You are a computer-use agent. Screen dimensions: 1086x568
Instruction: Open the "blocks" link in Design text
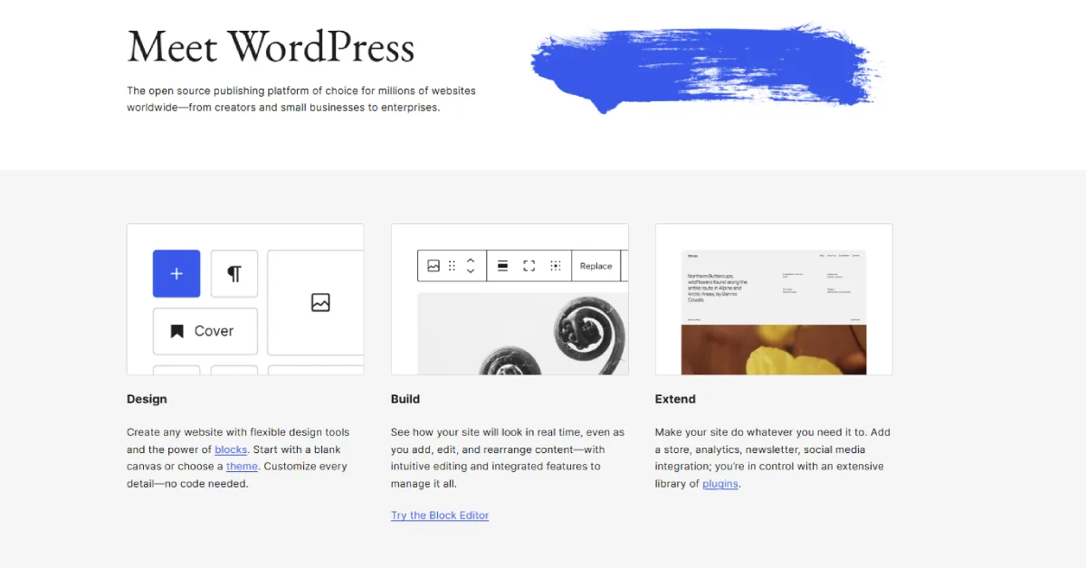[231, 450]
